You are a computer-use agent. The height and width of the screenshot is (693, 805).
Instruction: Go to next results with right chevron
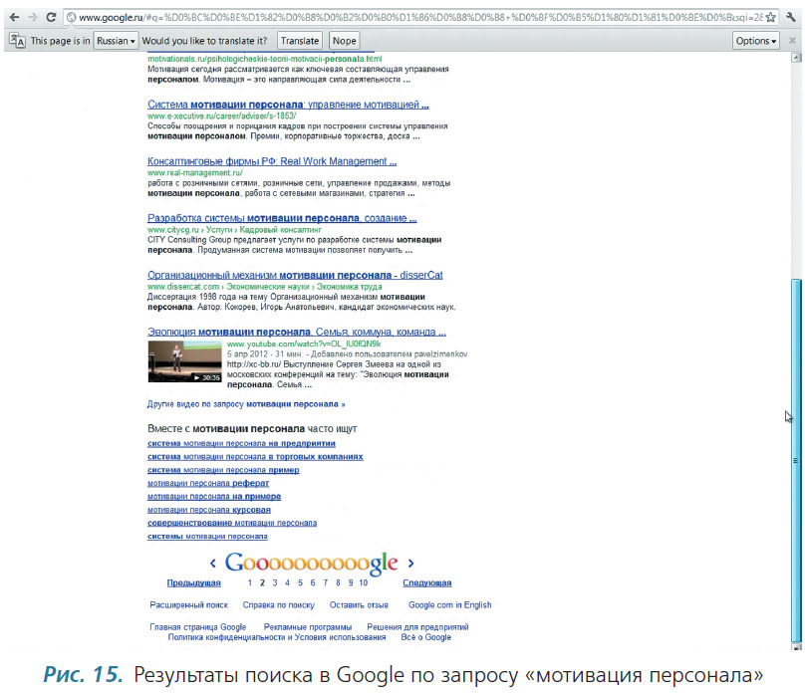point(410,564)
